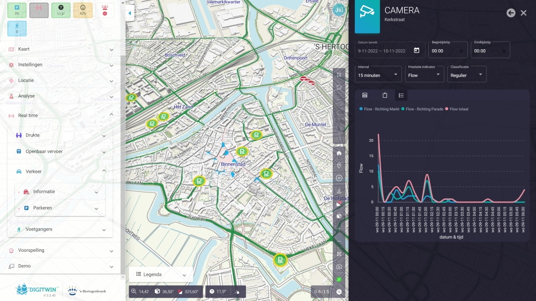Click the back arrow in Camera panel
This screenshot has height=301, width=536.
[x=511, y=13]
